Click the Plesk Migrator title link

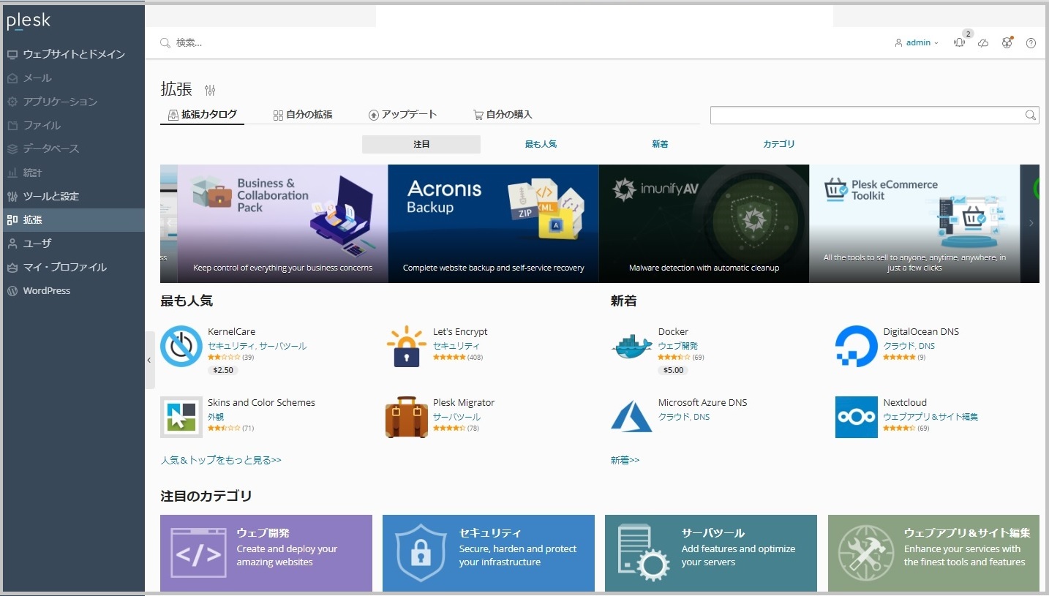click(464, 402)
